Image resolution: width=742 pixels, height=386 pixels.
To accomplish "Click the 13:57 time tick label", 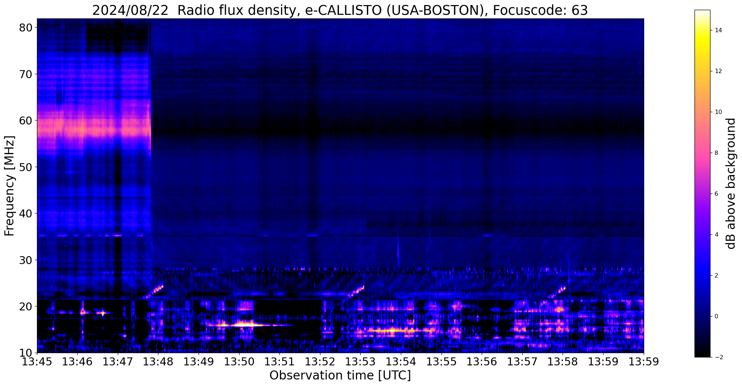I will pyautogui.click(x=522, y=362).
